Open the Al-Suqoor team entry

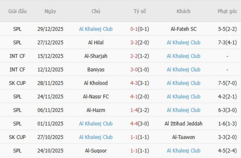96,151
